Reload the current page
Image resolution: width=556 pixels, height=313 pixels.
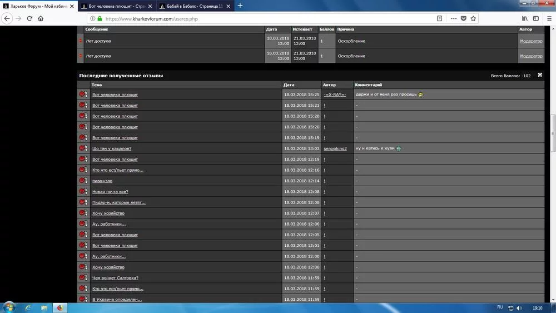click(30, 18)
